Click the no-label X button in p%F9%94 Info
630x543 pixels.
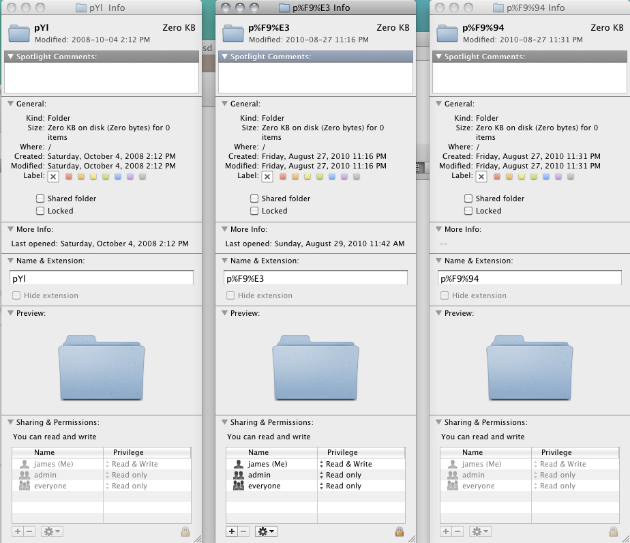pyautogui.click(x=481, y=177)
